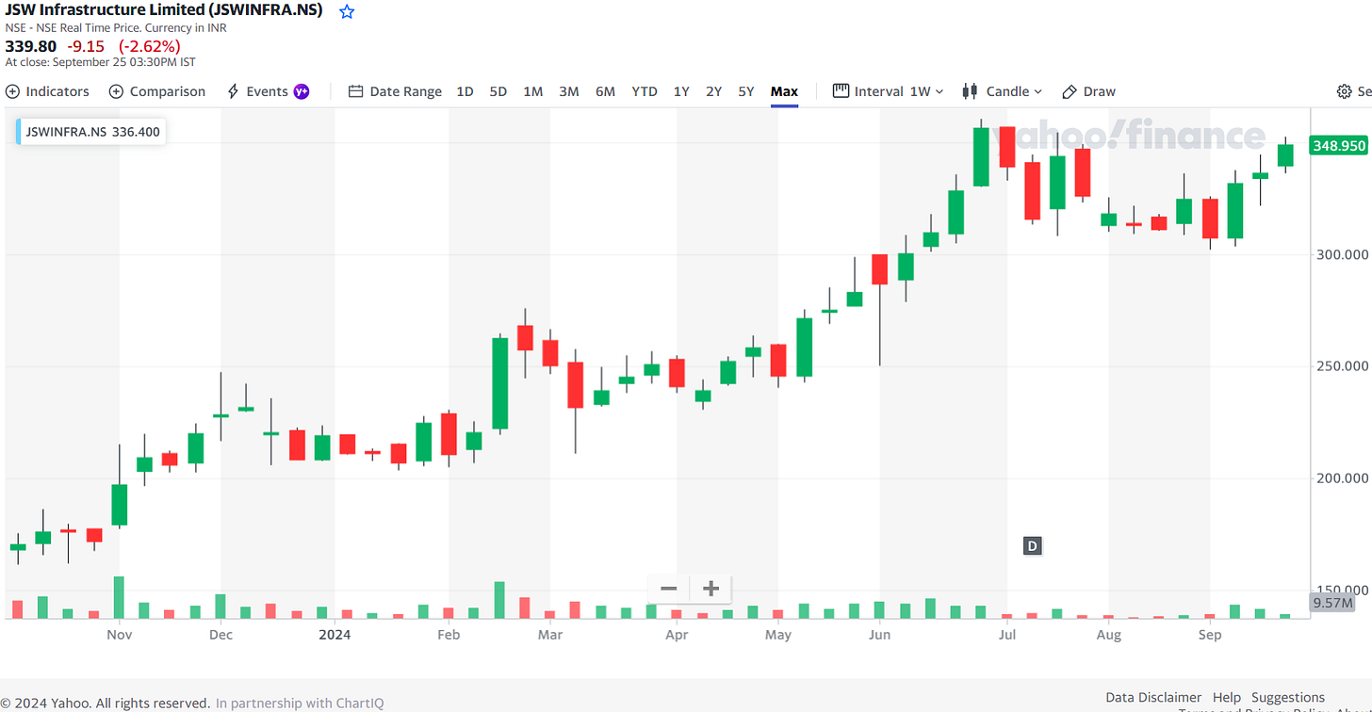The width and height of the screenshot is (1372, 712).
Task: Open the Indicators menu
Action: pyautogui.click(x=47, y=91)
